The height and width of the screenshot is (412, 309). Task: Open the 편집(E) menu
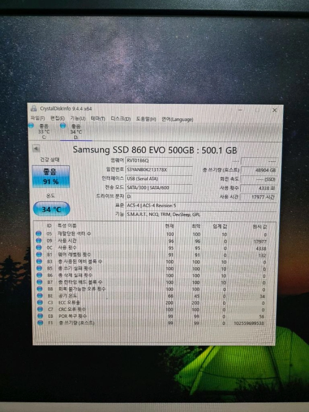(57, 118)
